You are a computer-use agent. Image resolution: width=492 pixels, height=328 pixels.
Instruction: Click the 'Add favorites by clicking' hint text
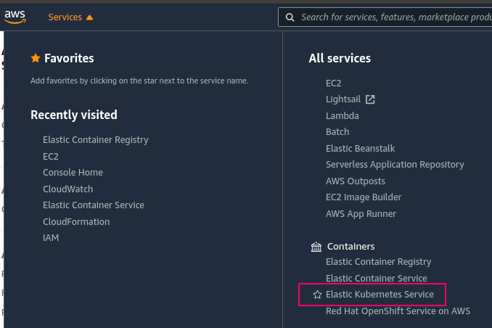[x=139, y=81]
